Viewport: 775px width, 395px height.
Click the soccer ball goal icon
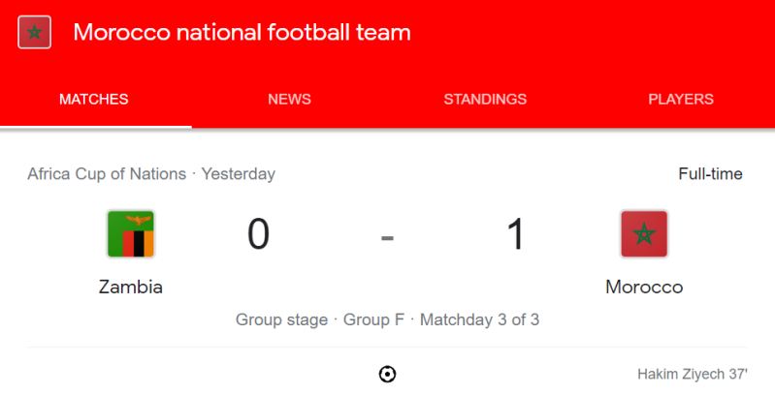coord(387,375)
